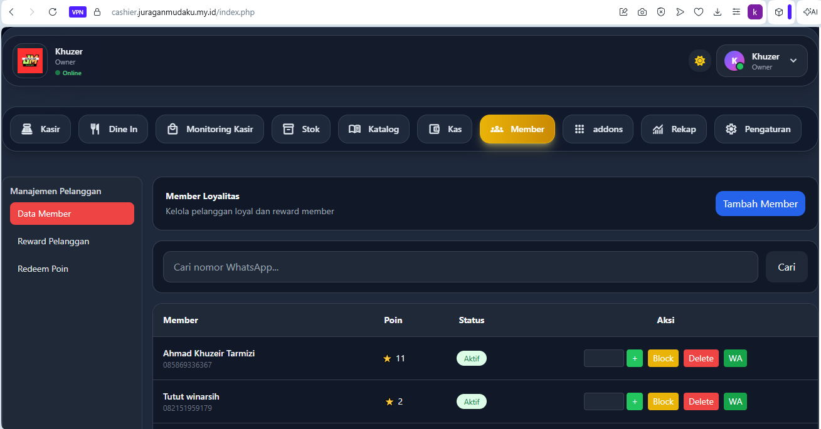This screenshot has width=821, height=429.
Task: Click phone number 082151959179
Action: pyautogui.click(x=188, y=408)
